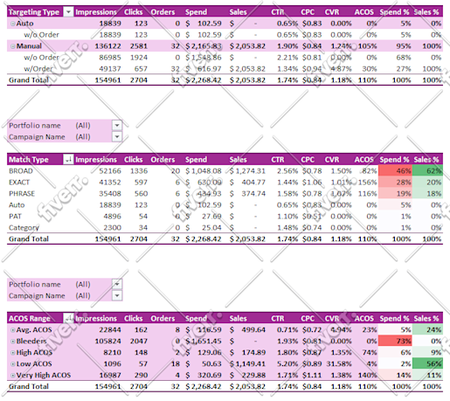Open Portfolio name dropdown above Match Type table

tap(117, 126)
